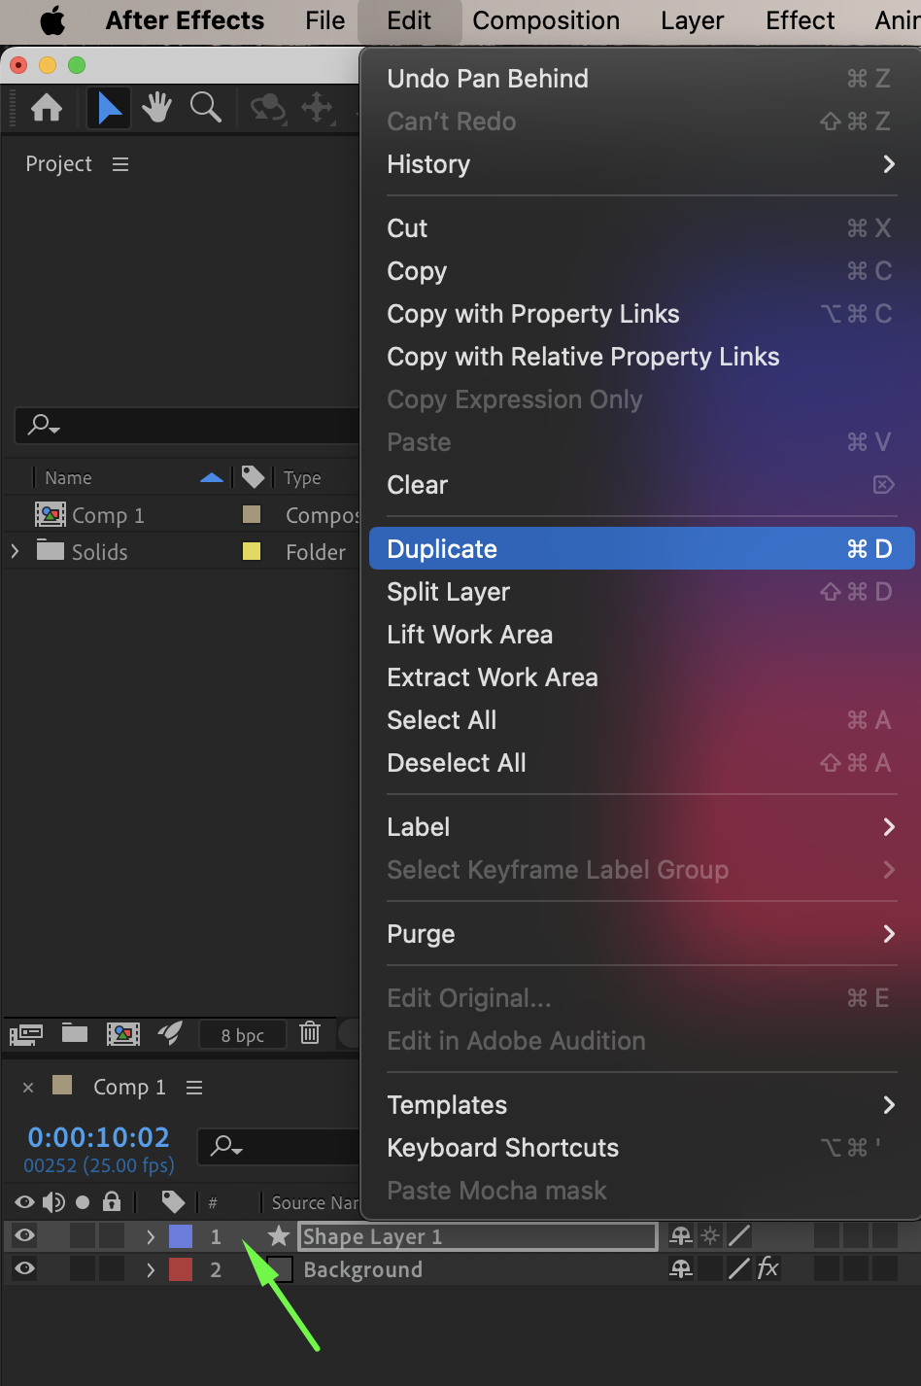Choose Duplicate from the Edit menu
Image resolution: width=921 pixels, height=1386 pixels.
coord(443,549)
